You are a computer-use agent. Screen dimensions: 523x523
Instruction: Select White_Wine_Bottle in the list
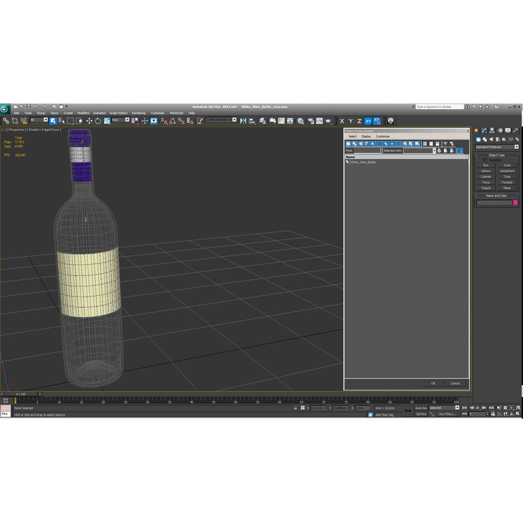coord(363,162)
